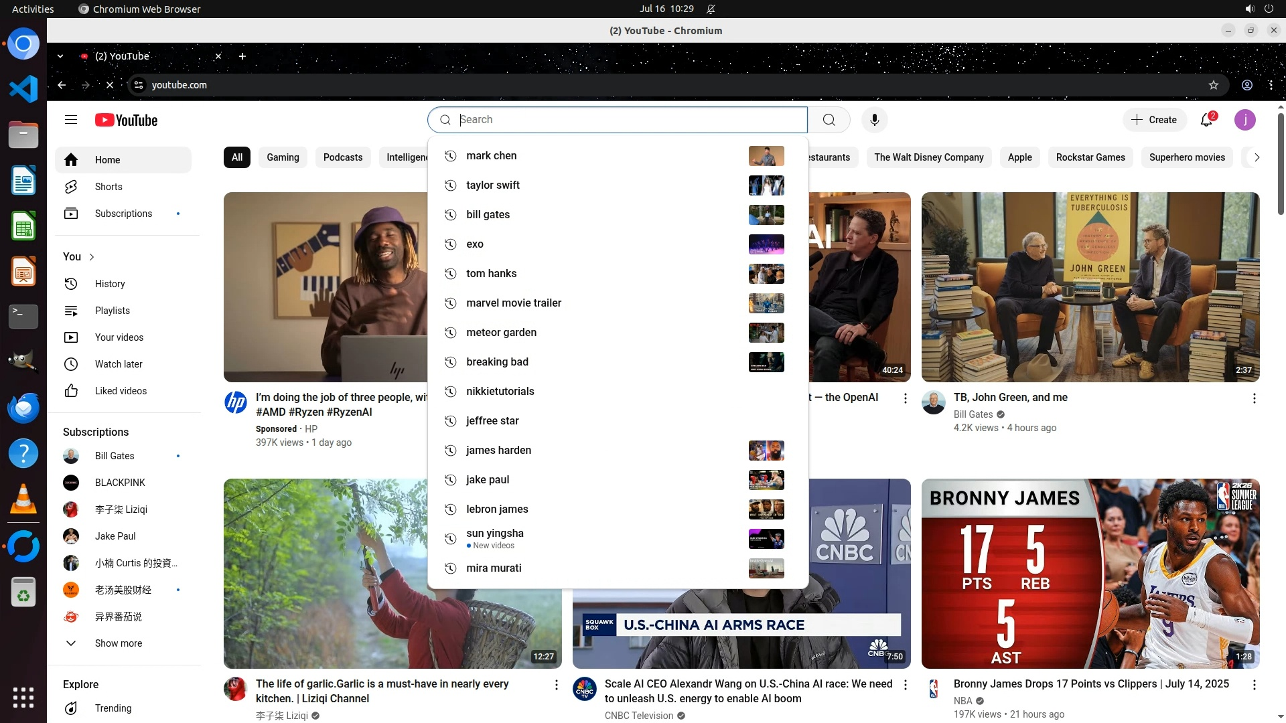
Task: Click the magnifying glass search button
Action: pyautogui.click(x=829, y=120)
